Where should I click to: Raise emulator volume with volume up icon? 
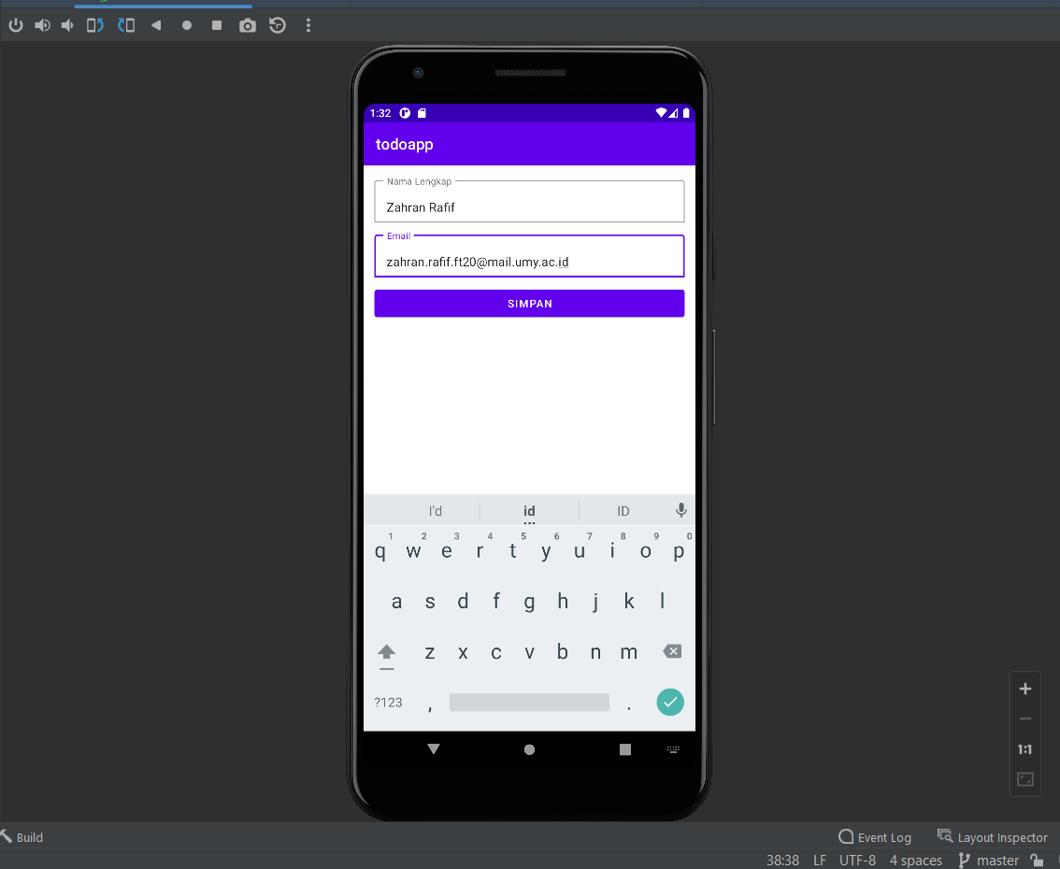click(x=43, y=25)
